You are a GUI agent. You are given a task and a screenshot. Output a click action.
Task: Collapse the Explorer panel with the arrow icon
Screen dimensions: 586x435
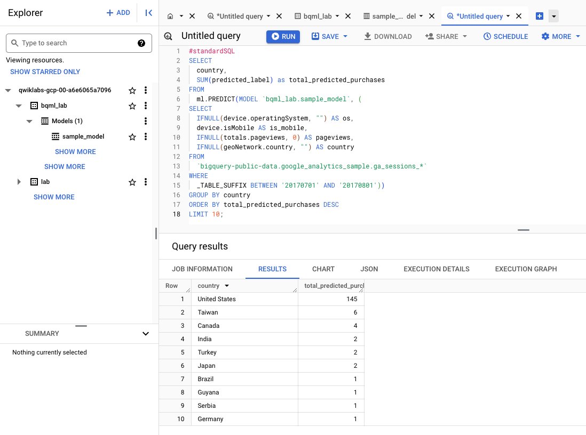pos(149,13)
